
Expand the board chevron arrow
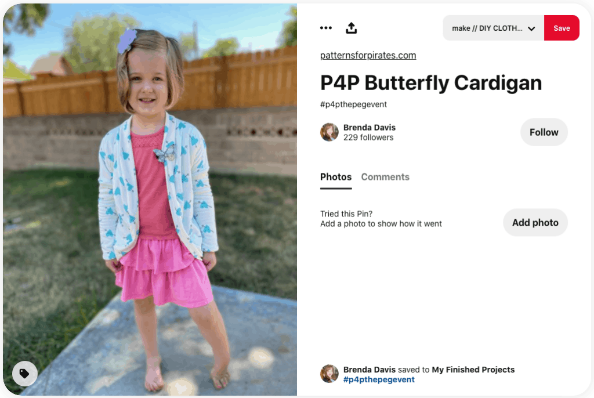pyautogui.click(x=531, y=28)
